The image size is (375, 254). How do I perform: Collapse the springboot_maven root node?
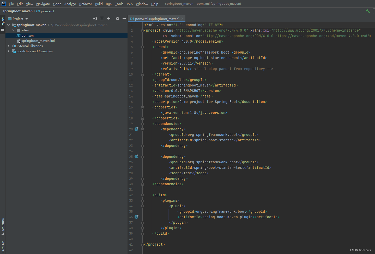(9, 25)
